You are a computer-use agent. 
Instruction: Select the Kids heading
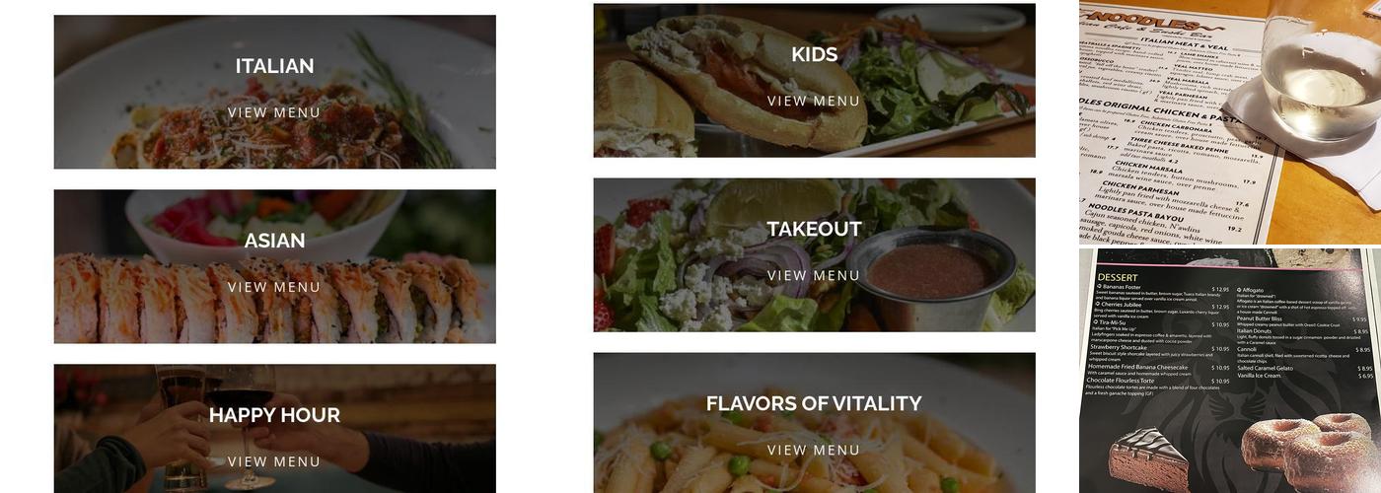coord(814,54)
